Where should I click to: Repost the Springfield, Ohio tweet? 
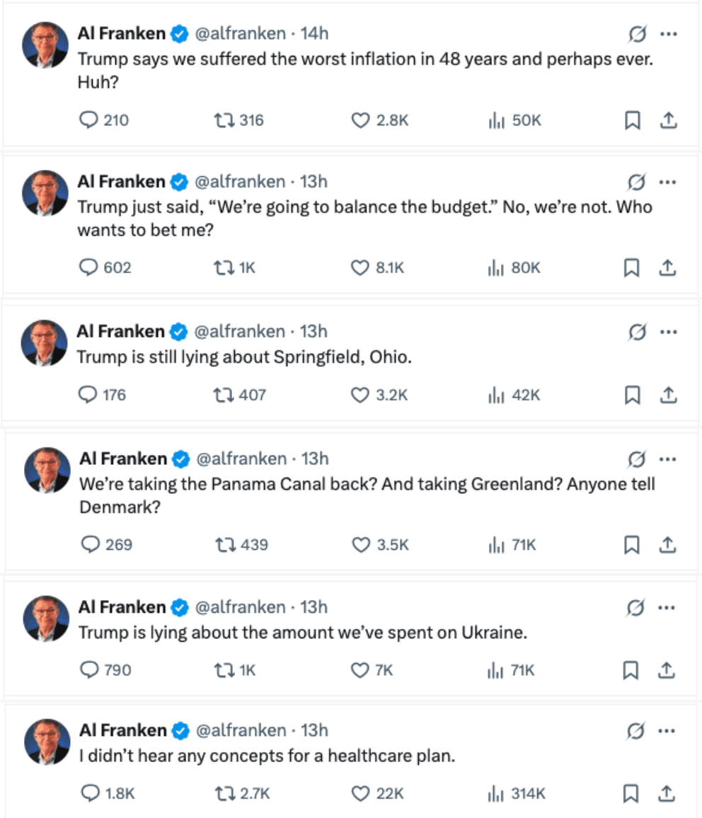click(224, 394)
